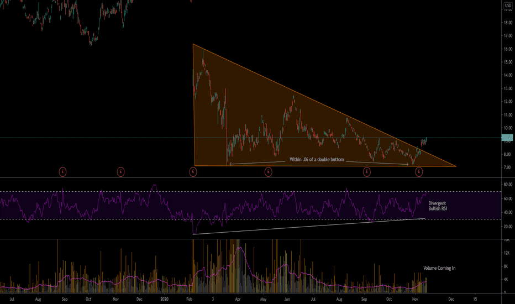Click the current price label on the axis
Screen dimensions: 515x304
507,138
